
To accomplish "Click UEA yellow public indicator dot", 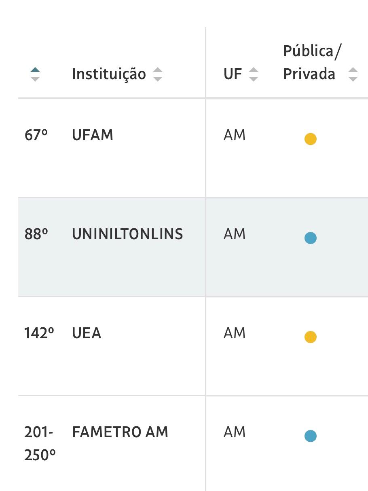I will (x=310, y=337).
